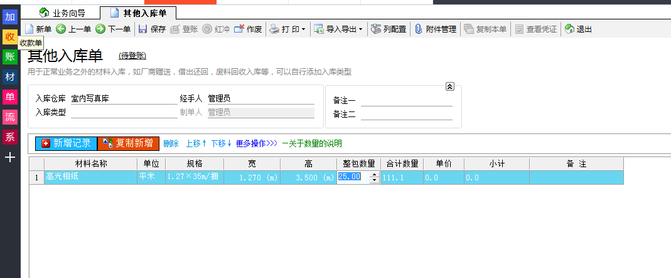Image resolution: width=671 pixels, height=278 pixels.
Task: Open the 账 sidebar shortcut
Action: point(10,57)
